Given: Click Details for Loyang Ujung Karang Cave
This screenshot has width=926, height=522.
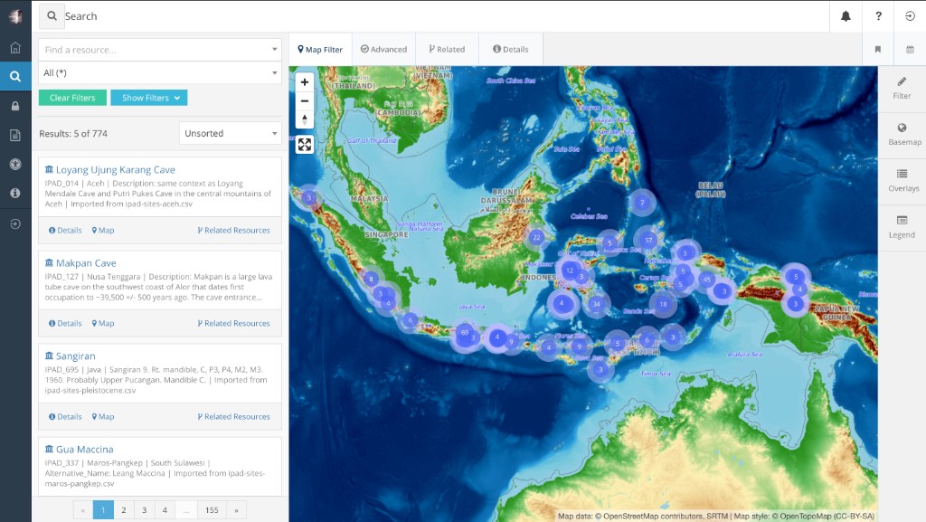Looking at the screenshot, I should click(x=65, y=231).
